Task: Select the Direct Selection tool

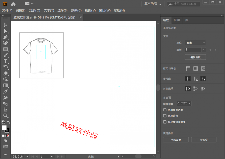Action: pos(5,31)
